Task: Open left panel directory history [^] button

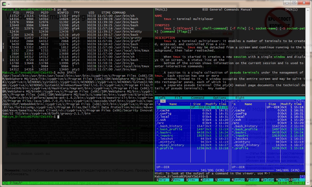Action: click(223, 101)
